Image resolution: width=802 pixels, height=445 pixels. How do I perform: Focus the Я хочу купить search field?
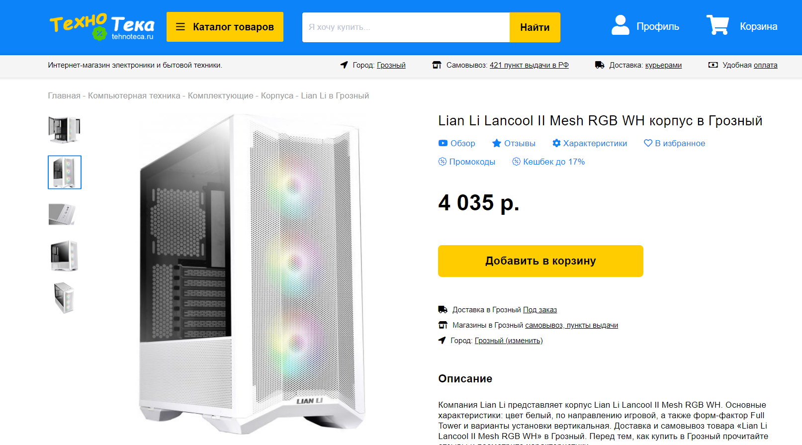click(406, 27)
